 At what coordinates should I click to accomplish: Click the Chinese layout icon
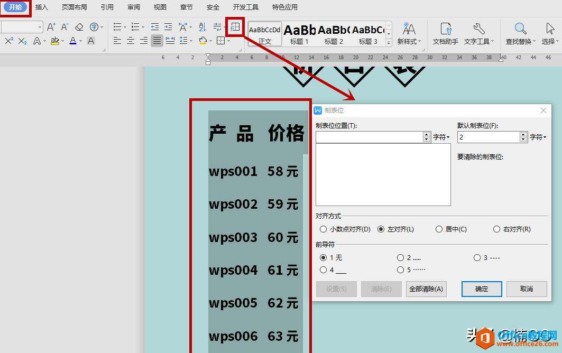(x=183, y=27)
